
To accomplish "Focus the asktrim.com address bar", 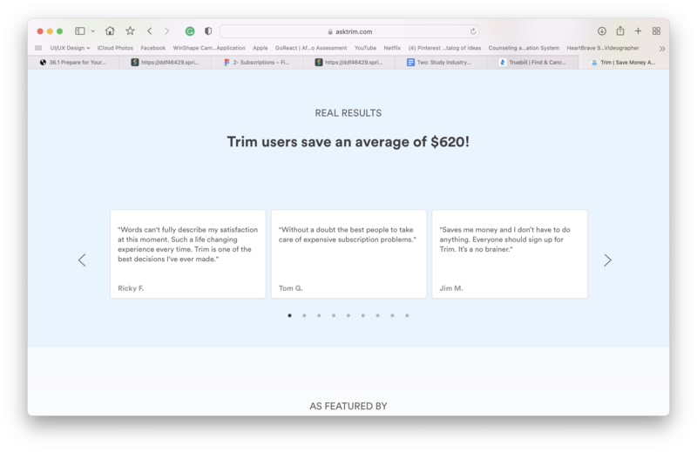I will 349,31.
